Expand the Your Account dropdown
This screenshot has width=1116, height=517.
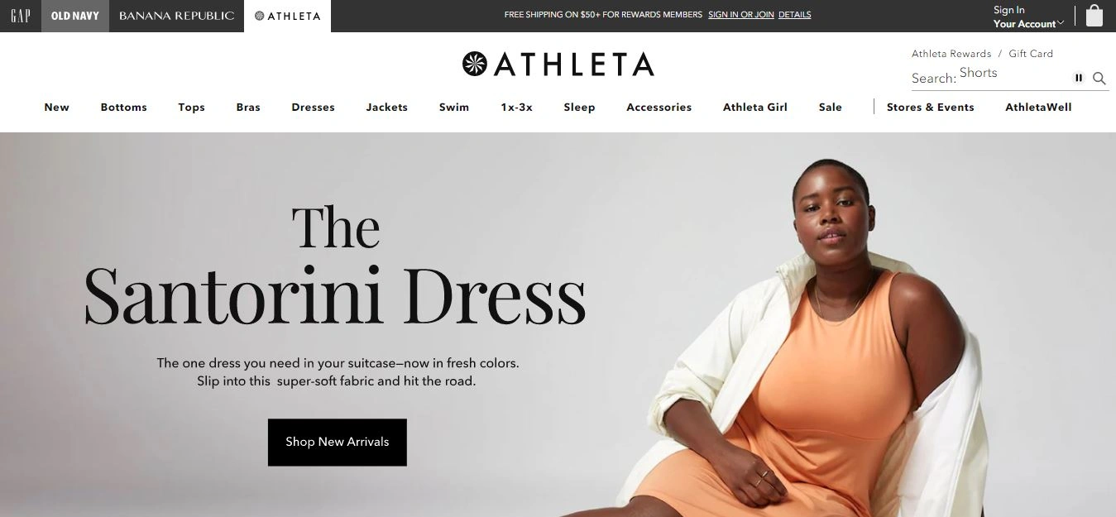1028,24
